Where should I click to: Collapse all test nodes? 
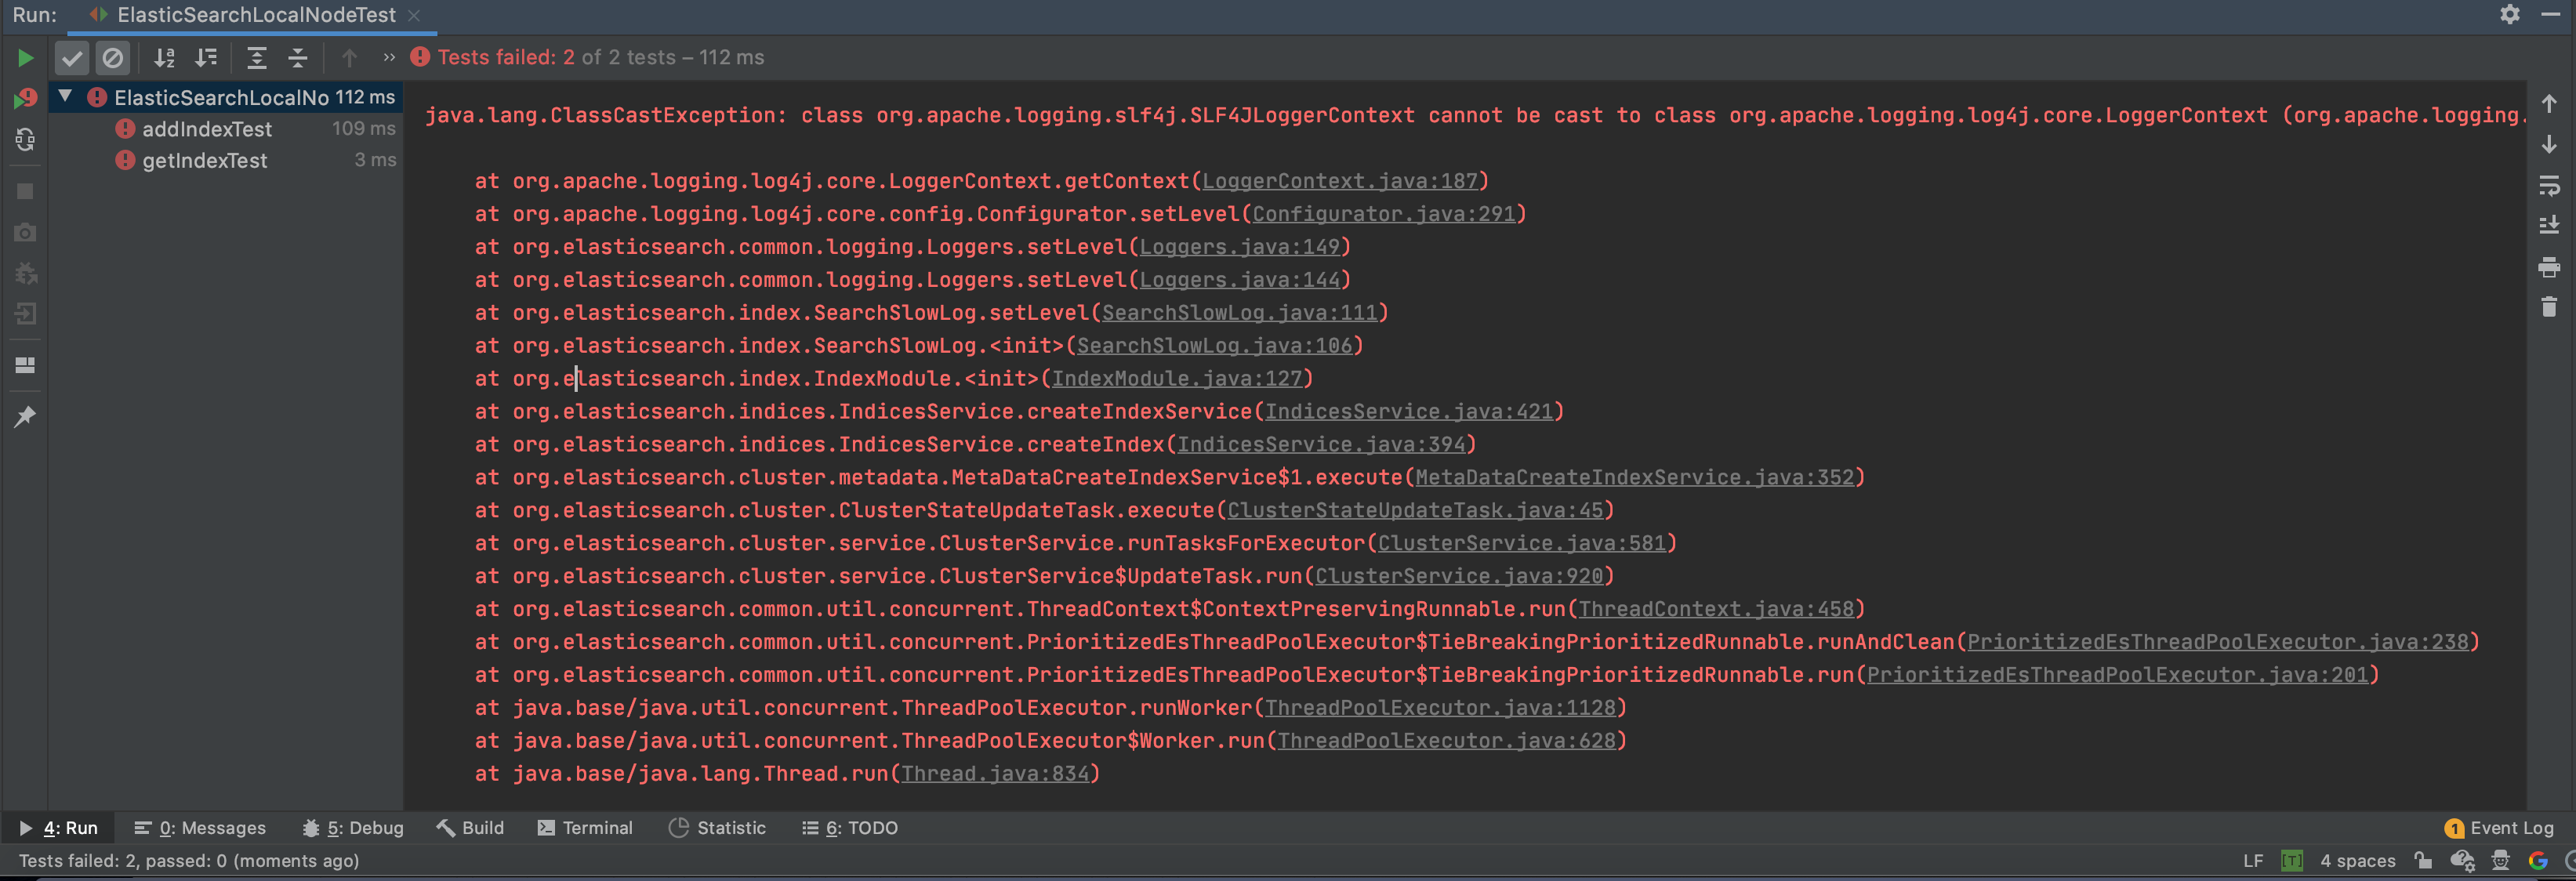click(x=298, y=58)
